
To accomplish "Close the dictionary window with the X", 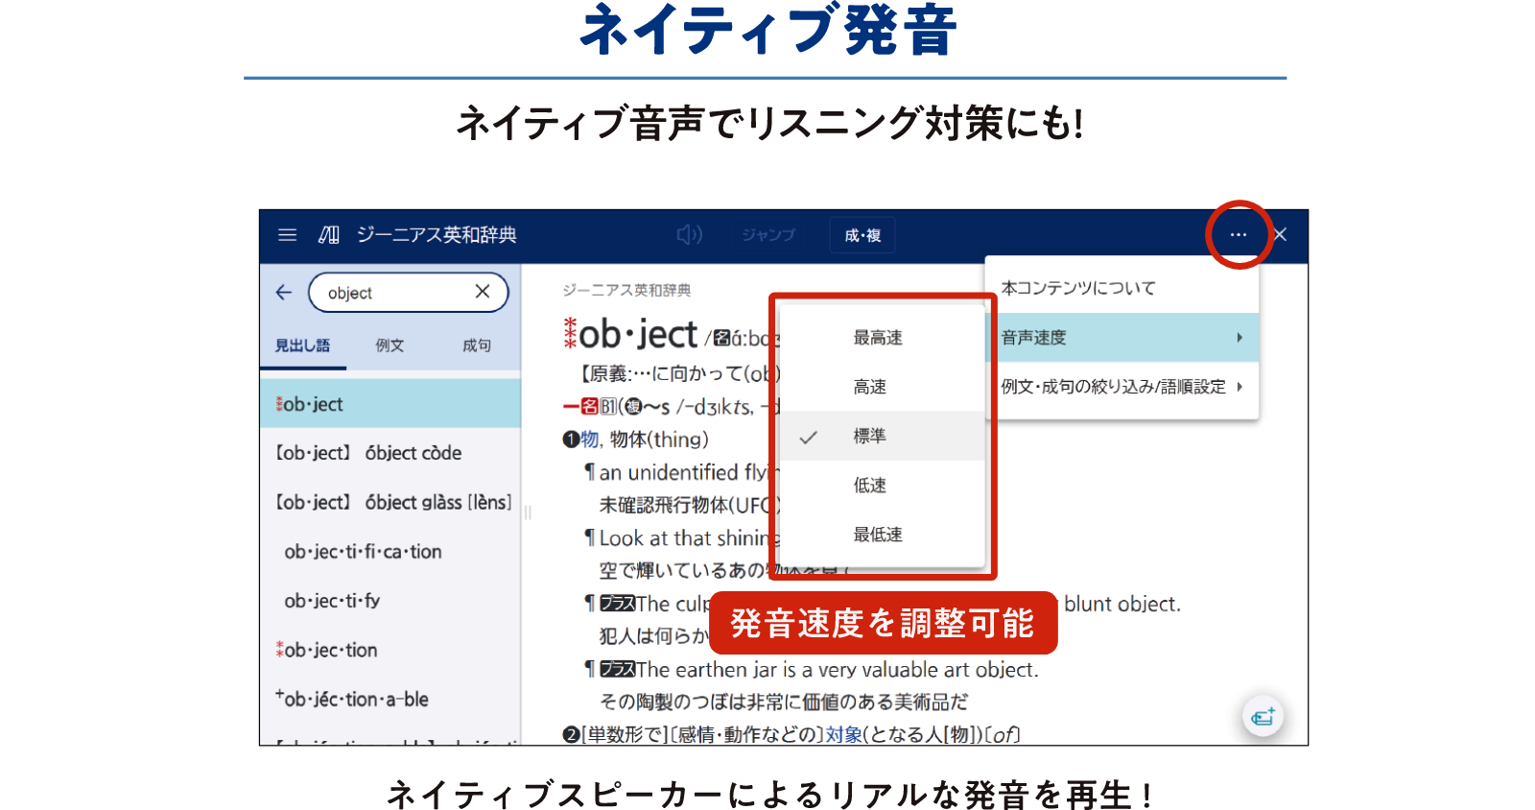I will coord(1281,235).
